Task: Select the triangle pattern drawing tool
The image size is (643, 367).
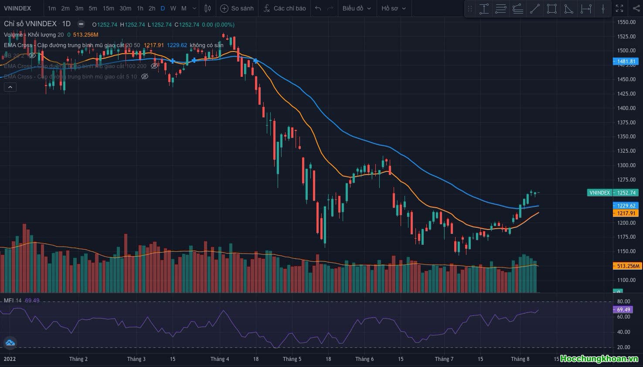Action: pos(569,8)
